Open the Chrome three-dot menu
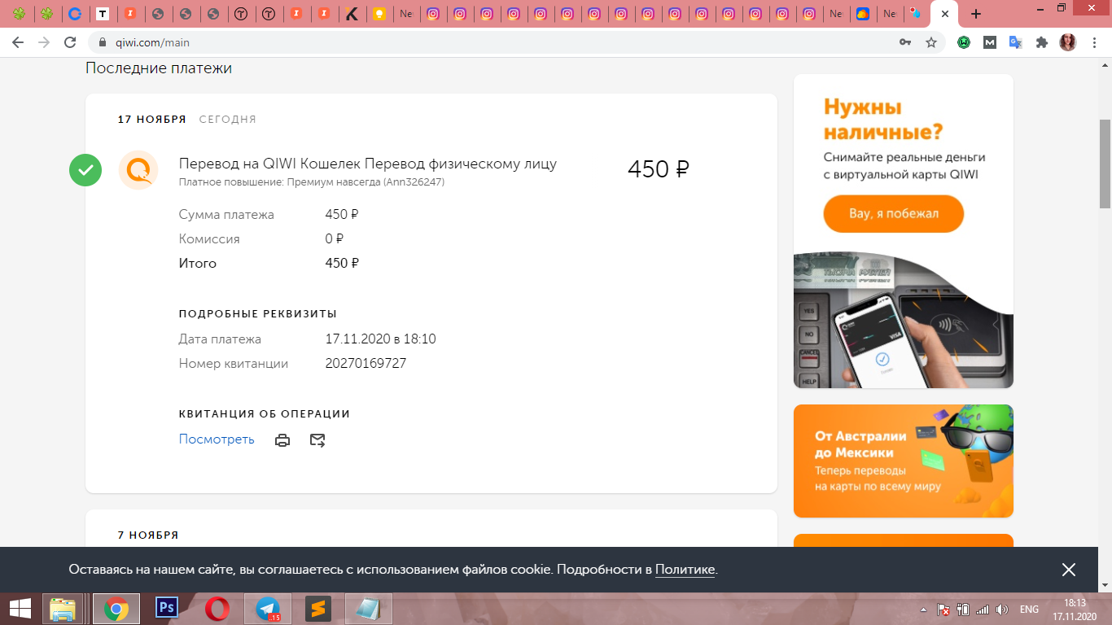Image resolution: width=1112 pixels, height=625 pixels. [x=1095, y=42]
